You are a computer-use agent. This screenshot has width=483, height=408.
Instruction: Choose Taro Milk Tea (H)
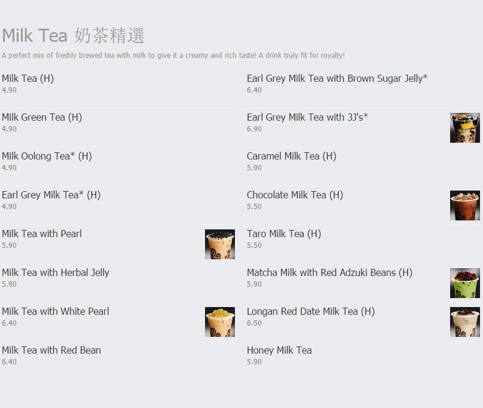(284, 234)
